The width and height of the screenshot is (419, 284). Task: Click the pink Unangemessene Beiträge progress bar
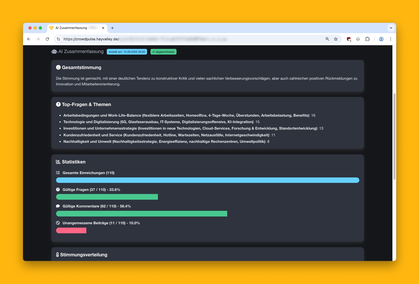tap(71, 230)
